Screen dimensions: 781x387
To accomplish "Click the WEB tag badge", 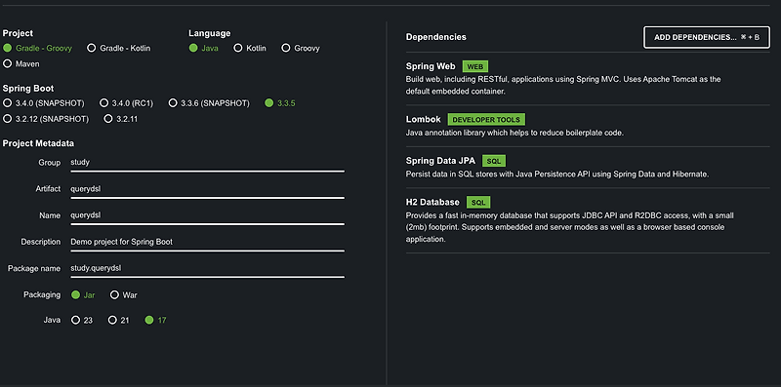I will coord(475,66).
